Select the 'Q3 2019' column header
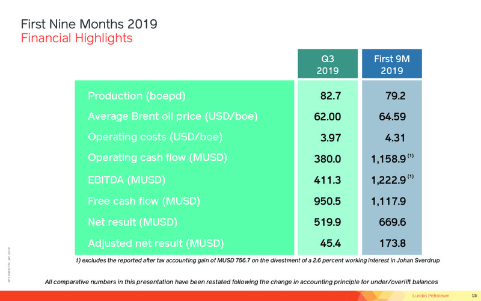The width and height of the screenshot is (481, 301). click(x=328, y=64)
